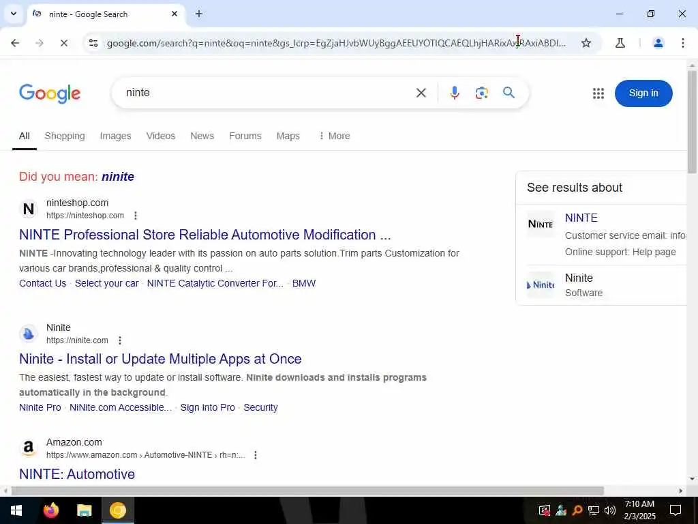698x524 pixels.
Task: Open the Google apps grid
Action: pyautogui.click(x=598, y=93)
